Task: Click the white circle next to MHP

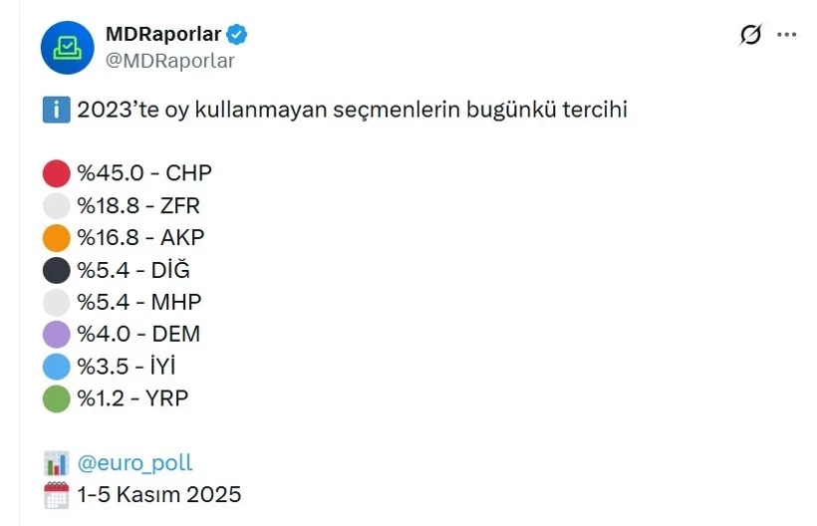Action: (x=57, y=302)
